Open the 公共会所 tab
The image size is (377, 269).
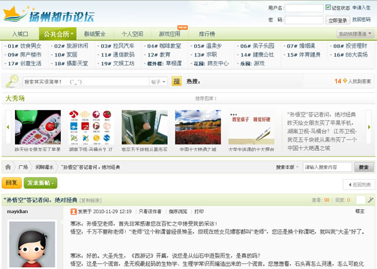click(x=58, y=34)
